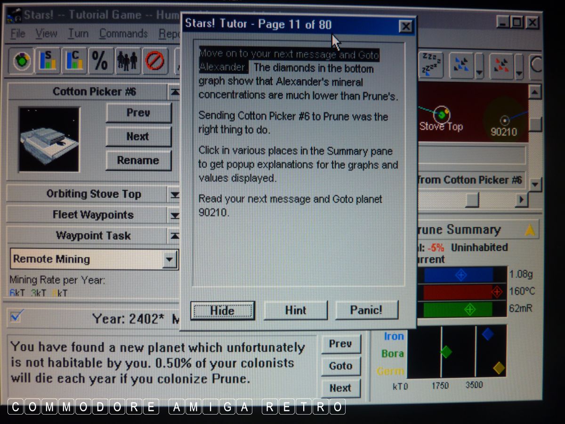The image size is (565, 424).
Task: Click the percent planet value view icon
Action: pyautogui.click(x=100, y=61)
